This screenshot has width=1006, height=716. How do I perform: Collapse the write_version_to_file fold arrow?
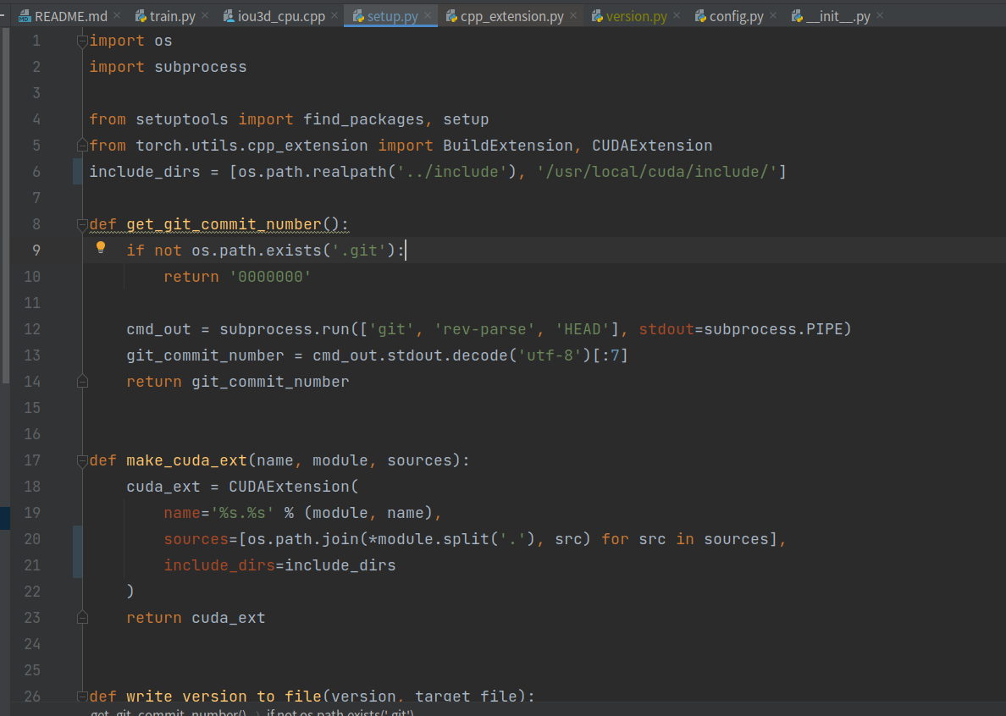click(x=81, y=695)
